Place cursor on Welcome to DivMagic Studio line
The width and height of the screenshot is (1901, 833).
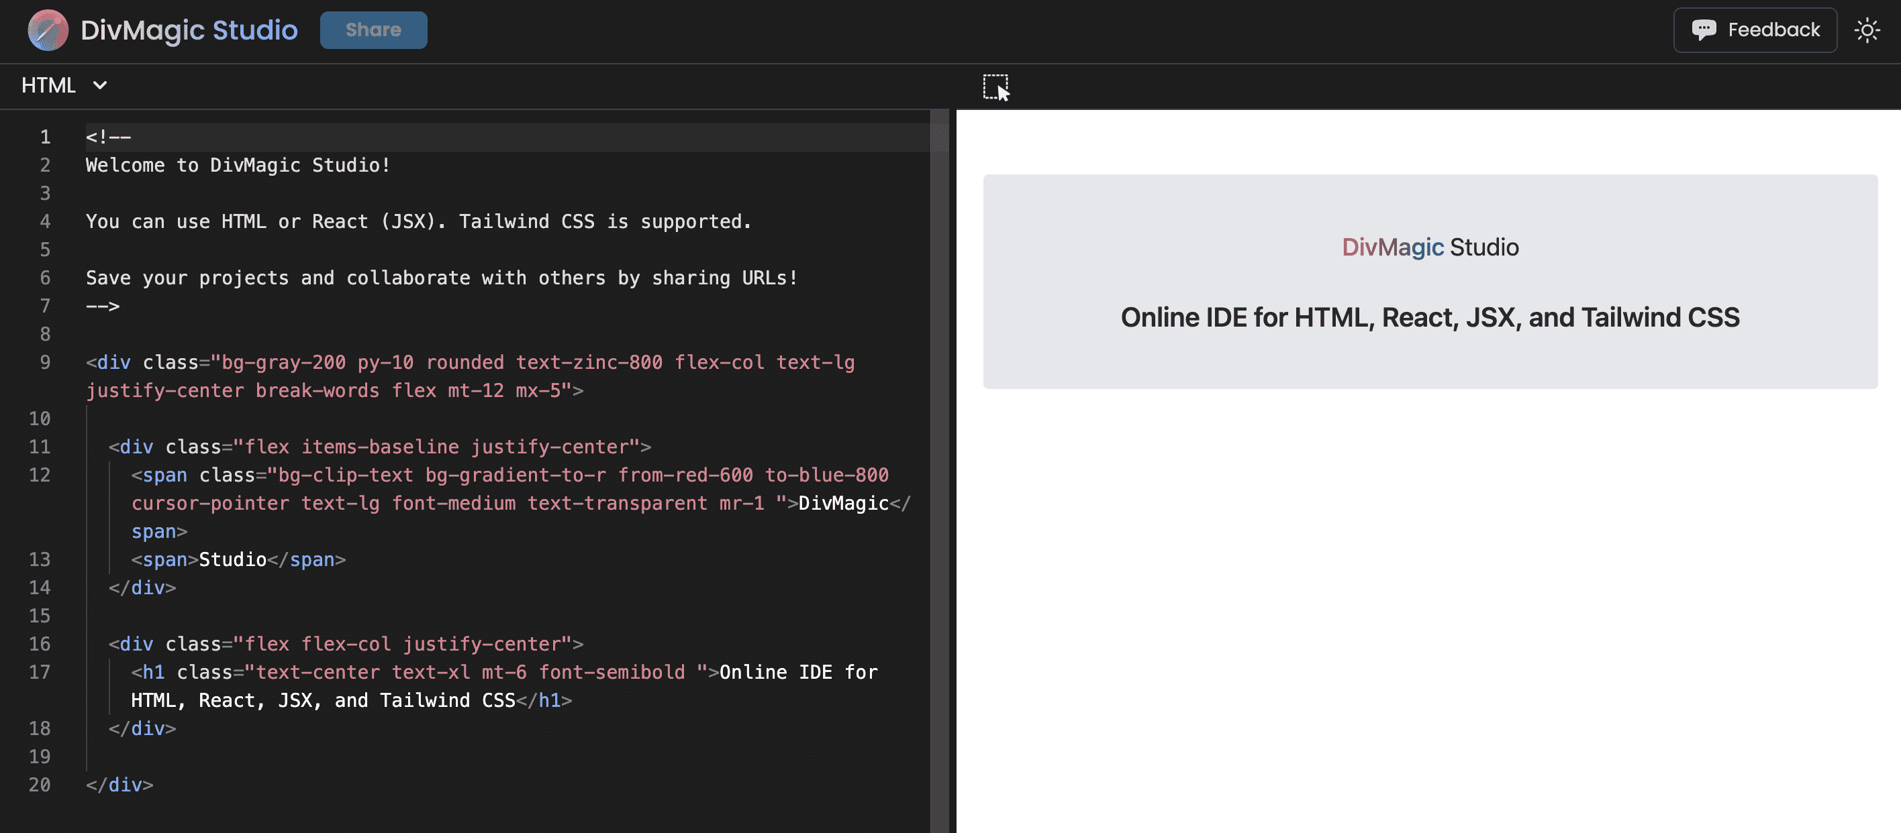point(238,165)
